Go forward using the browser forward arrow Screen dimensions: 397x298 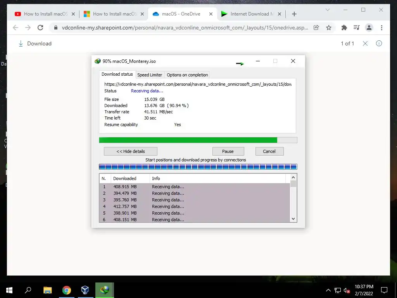click(x=28, y=28)
